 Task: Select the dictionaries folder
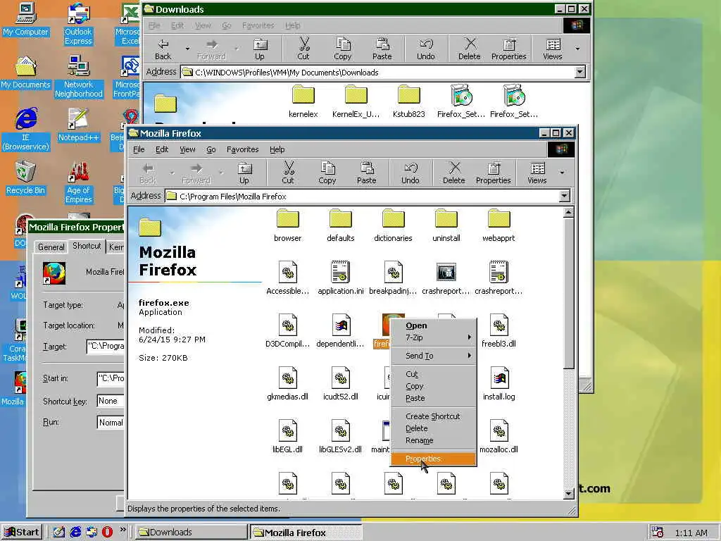tap(393, 225)
